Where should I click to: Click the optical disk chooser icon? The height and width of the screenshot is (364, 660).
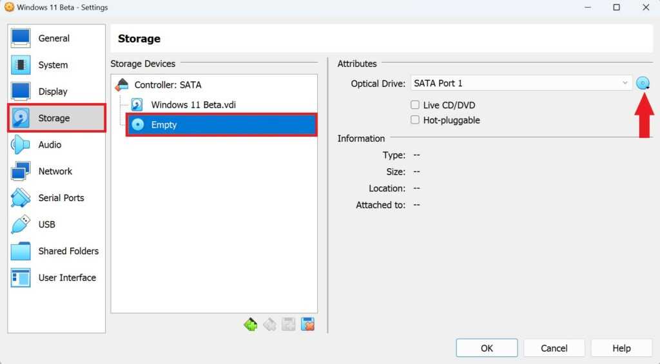coord(643,83)
